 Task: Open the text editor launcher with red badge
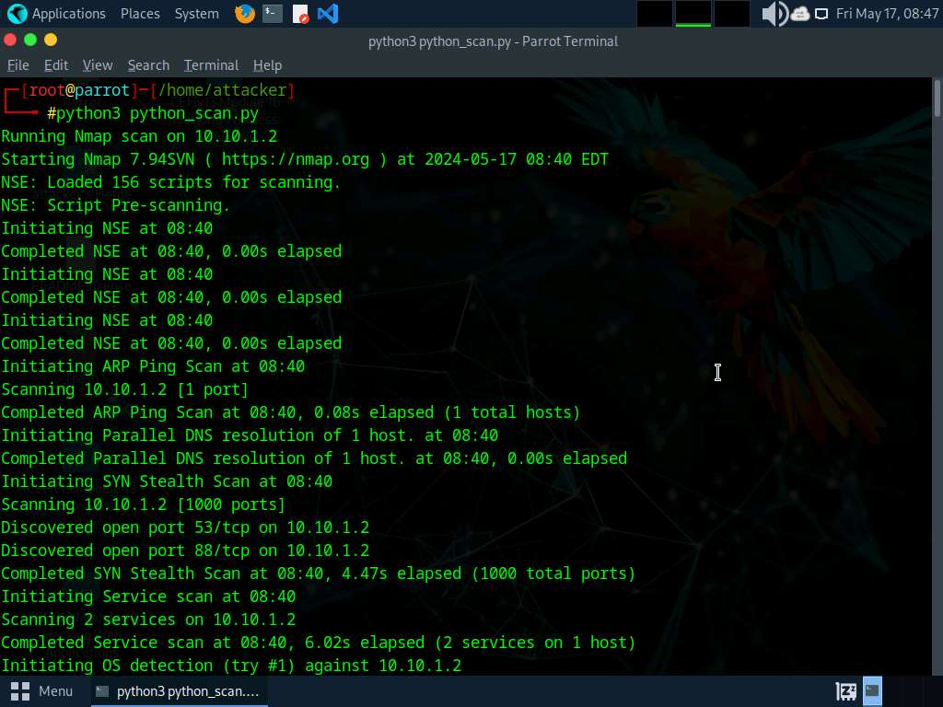pos(300,14)
